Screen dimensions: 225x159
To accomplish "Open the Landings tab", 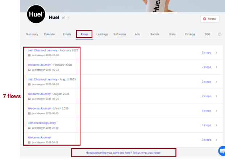I will (x=102, y=34).
